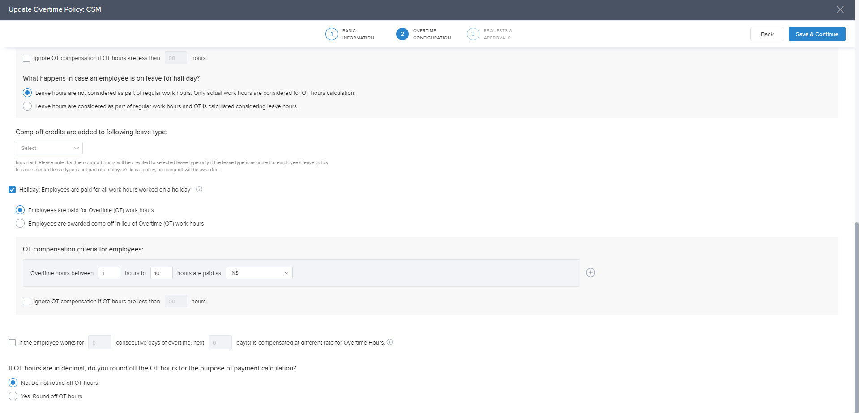859x413 pixels.
Task: Close the Update Overtime Policy dialog
Action: [x=840, y=9]
